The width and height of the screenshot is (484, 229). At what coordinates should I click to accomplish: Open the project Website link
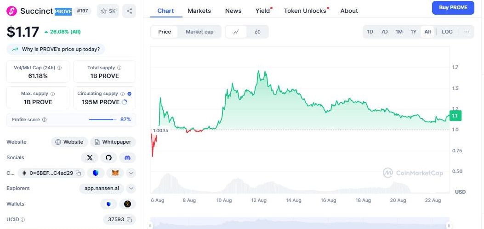tap(69, 142)
